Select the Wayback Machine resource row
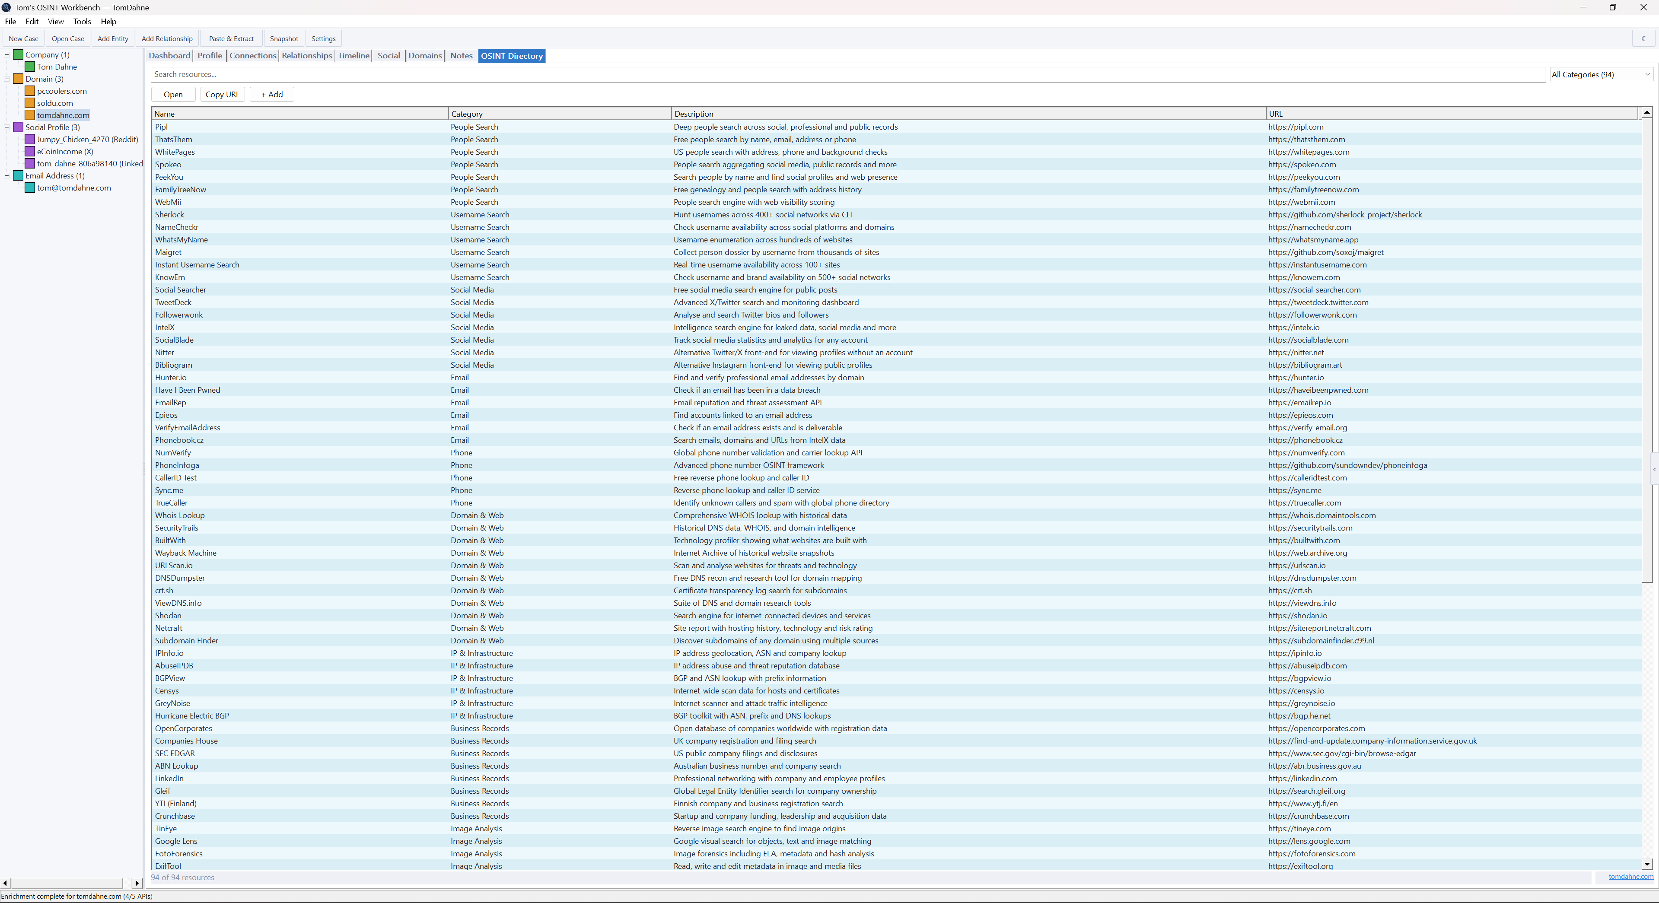This screenshot has height=903, width=1659. tap(896, 553)
